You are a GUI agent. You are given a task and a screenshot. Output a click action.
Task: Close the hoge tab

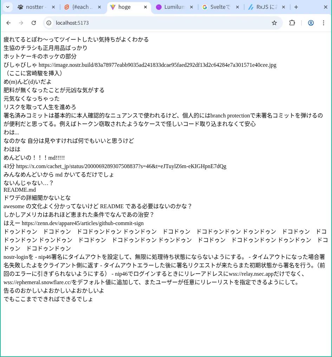click(x=145, y=7)
